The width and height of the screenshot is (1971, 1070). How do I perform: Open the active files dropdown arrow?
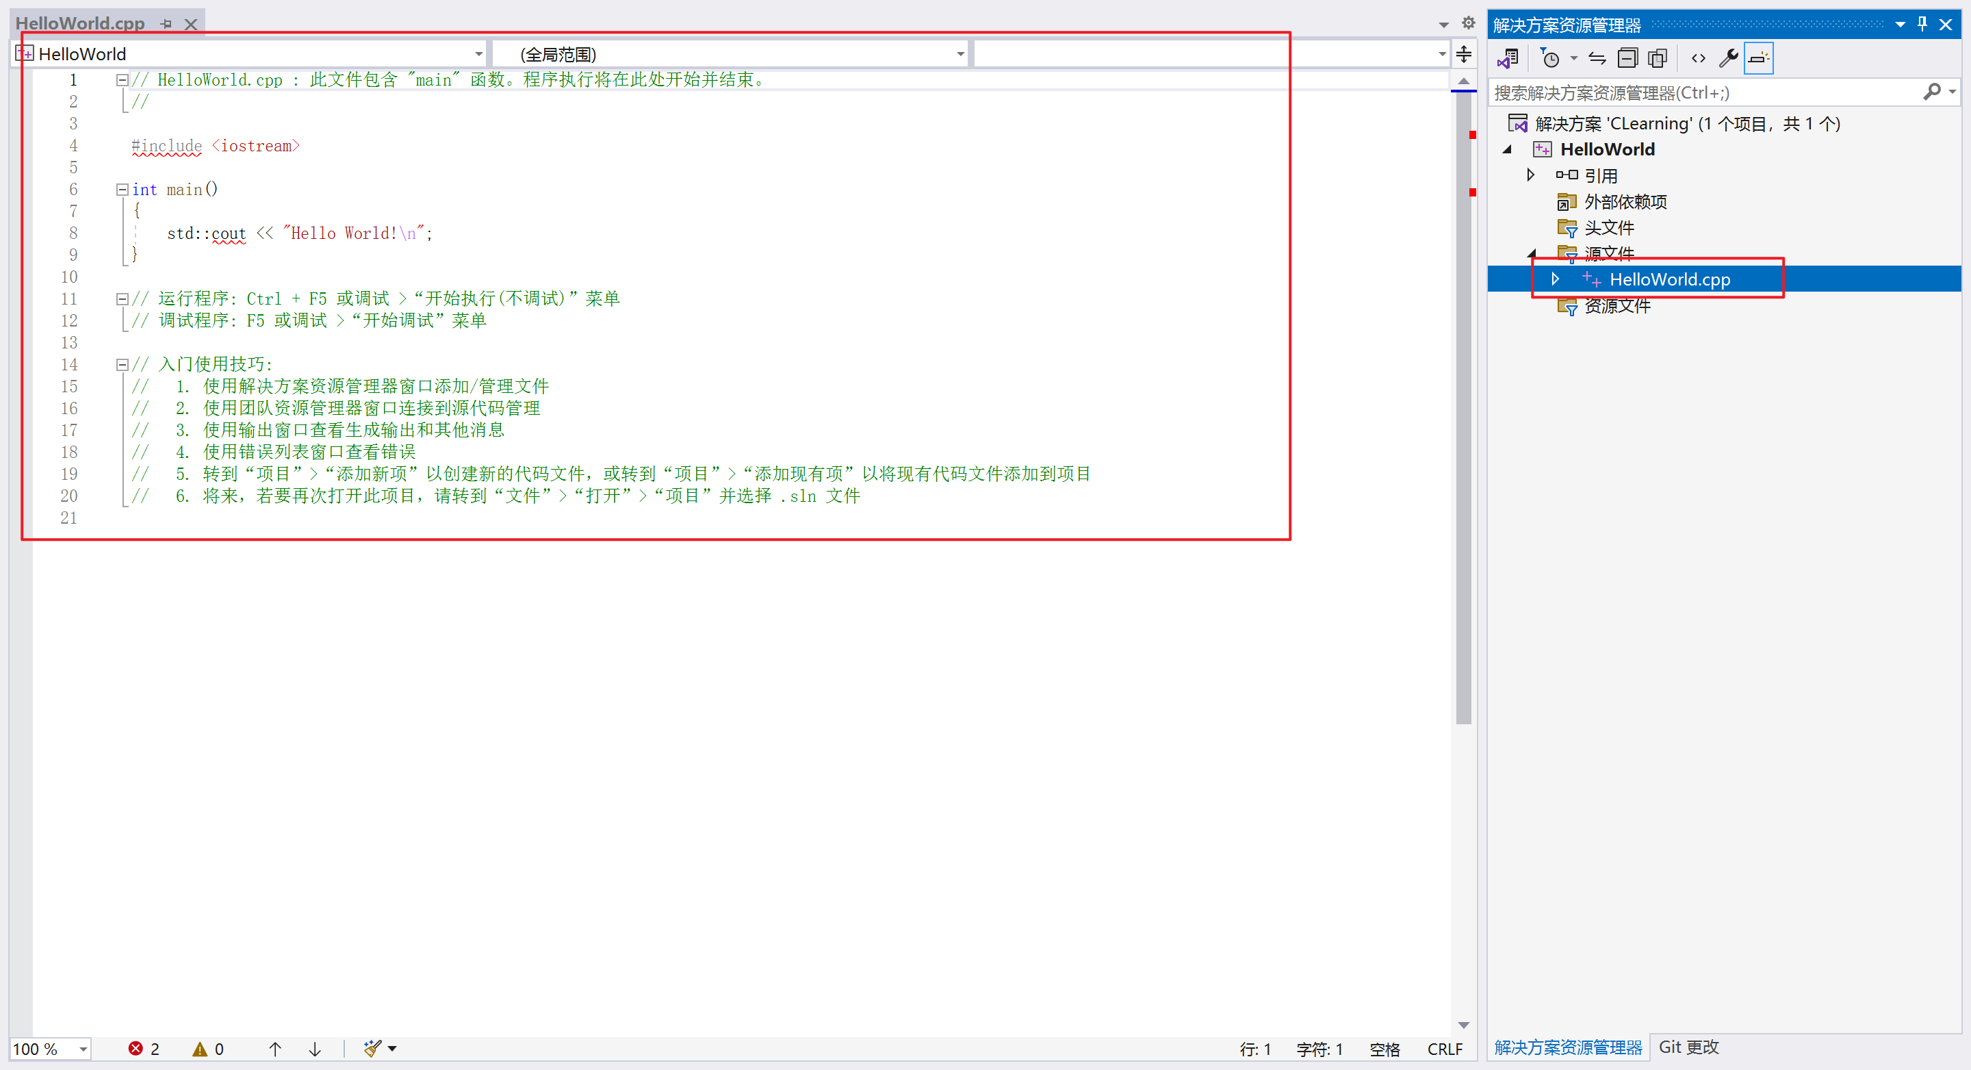(1443, 25)
